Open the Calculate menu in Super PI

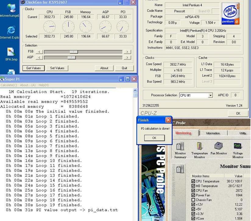click(x=9, y=85)
